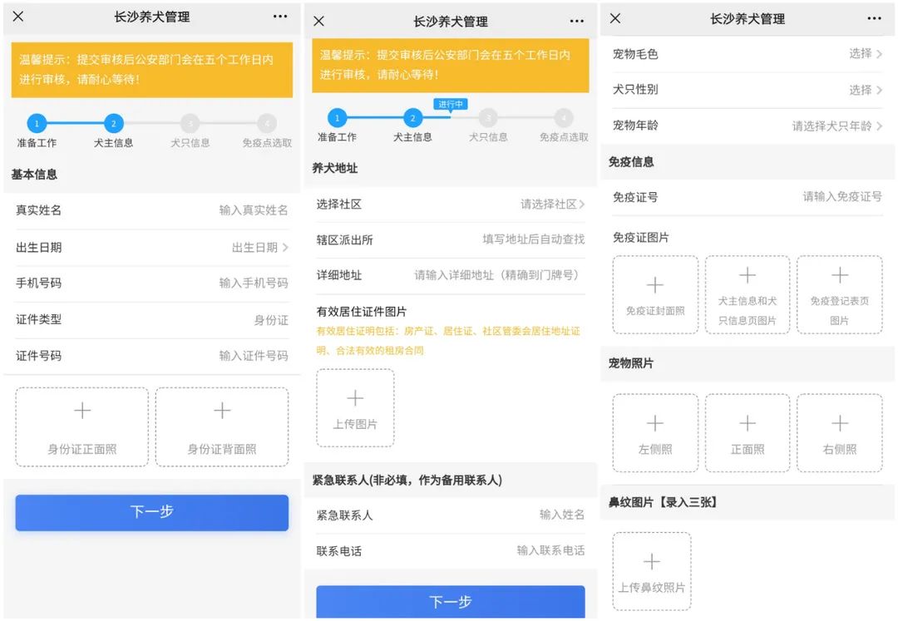Select step 3 犬只信息 circle in middle panel
898x621 pixels.
pyautogui.click(x=488, y=118)
